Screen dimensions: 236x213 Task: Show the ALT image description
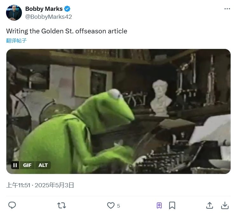(43, 165)
